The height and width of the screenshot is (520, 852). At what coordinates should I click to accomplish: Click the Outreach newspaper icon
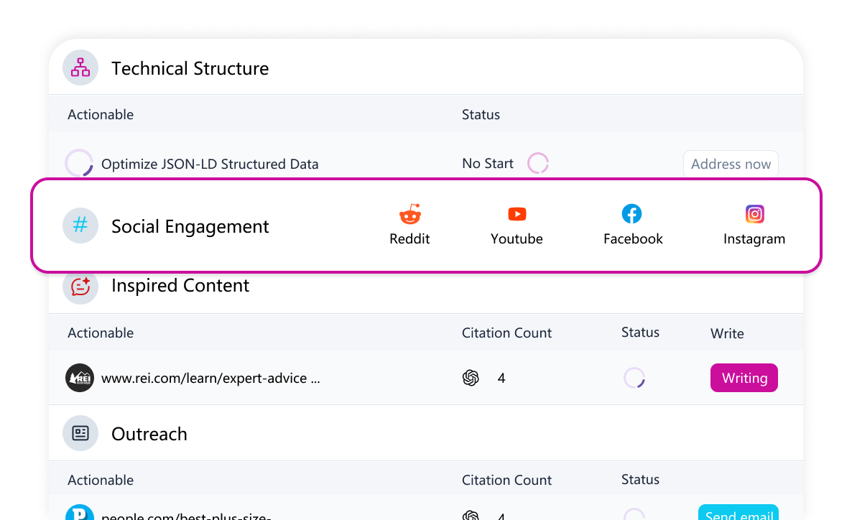point(80,434)
